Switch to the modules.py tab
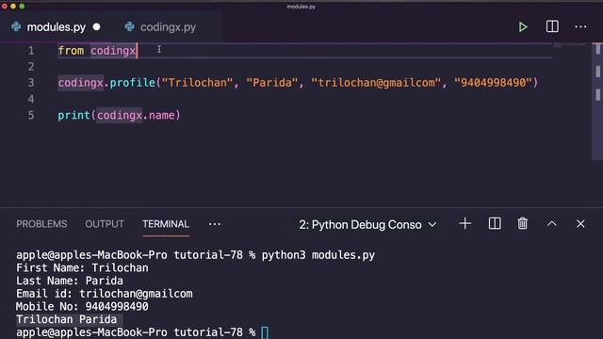This screenshot has height=339, width=603. point(57,27)
